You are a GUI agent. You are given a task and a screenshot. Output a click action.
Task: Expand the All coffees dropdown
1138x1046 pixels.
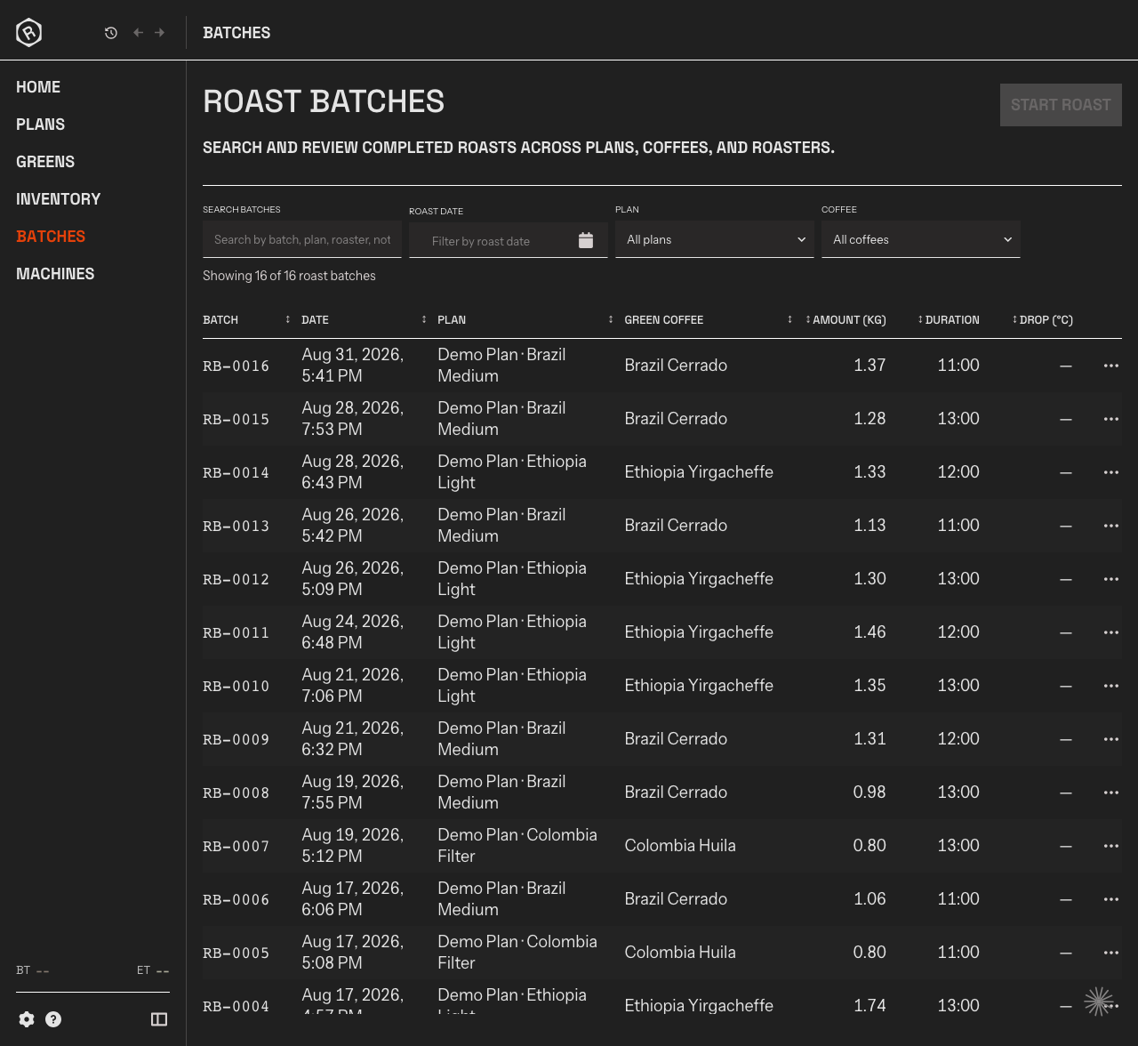[921, 239]
